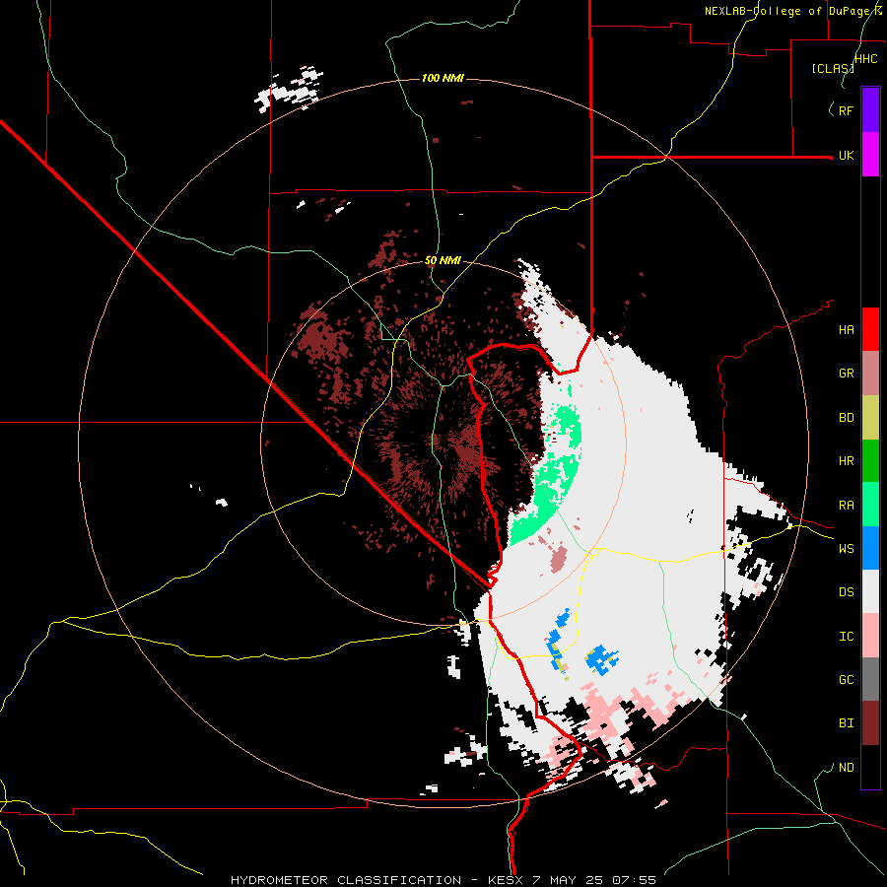The image size is (887, 887).
Task: Click the RA legend label text
Action: tap(846, 506)
